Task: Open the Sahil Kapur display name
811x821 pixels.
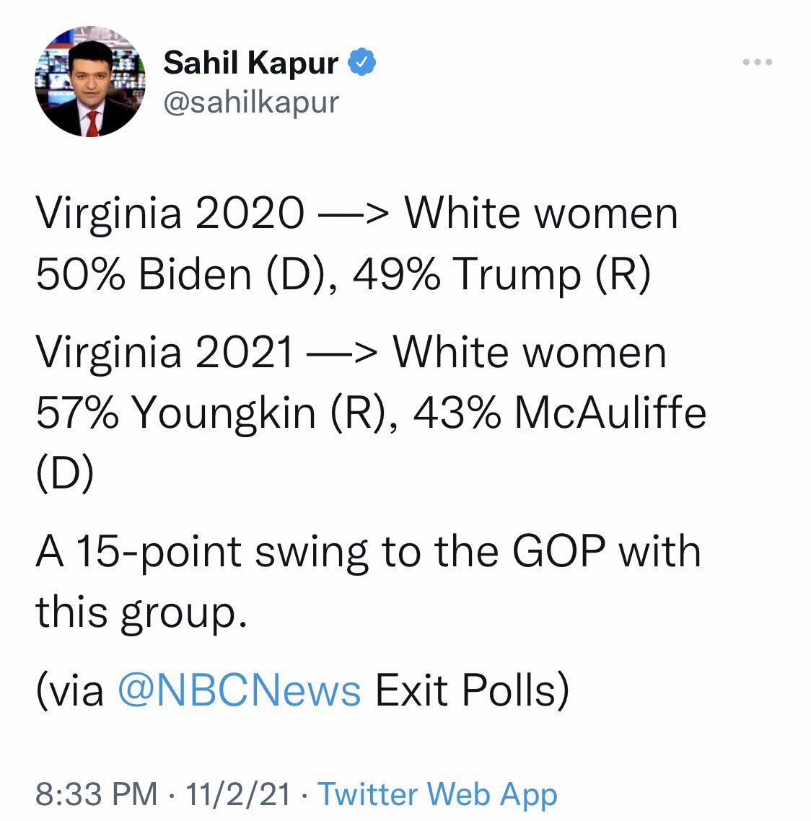Action: tap(251, 63)
